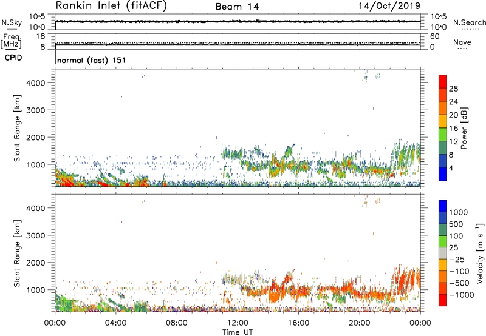This screenshot has width=486, height=336.
Task: Click the dotted line sample under 'Nave'
Action: [x=462, y=49]
